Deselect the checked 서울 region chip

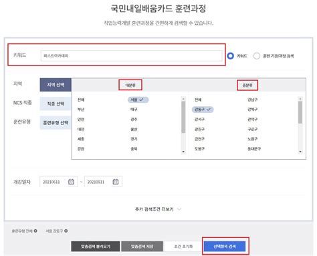point(138,100)
